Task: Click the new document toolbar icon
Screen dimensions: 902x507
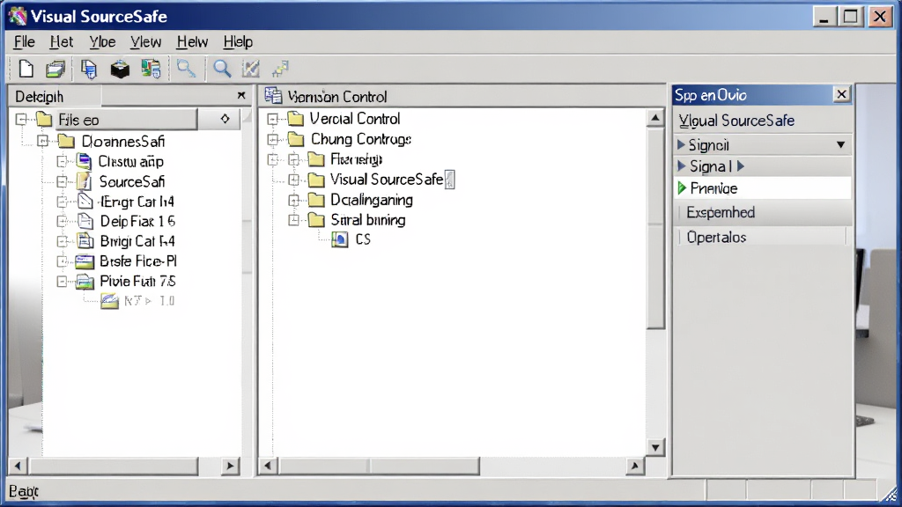Action: (x=26, y=69)
